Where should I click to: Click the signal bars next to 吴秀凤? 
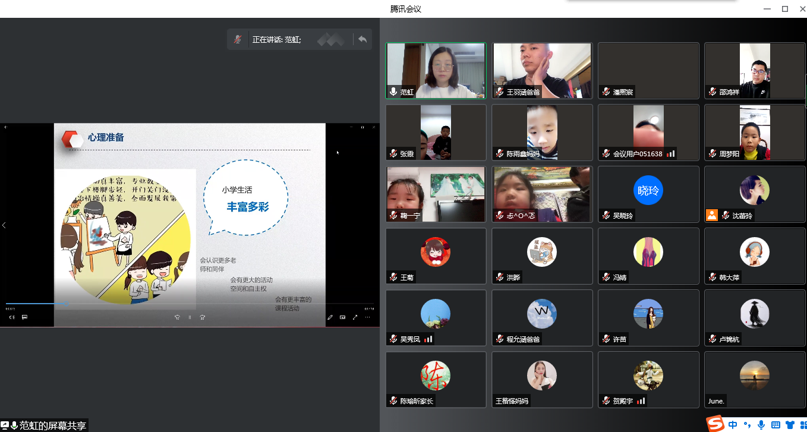(428, 339)
